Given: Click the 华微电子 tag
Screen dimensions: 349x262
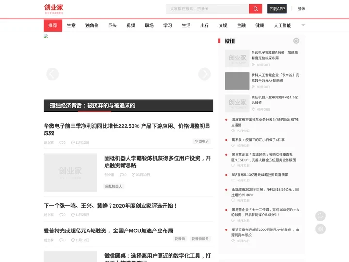Looking at the screenshot, I should (x=202, y=141).
